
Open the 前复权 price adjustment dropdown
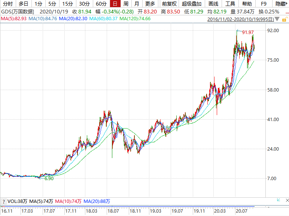coord(169,4)
